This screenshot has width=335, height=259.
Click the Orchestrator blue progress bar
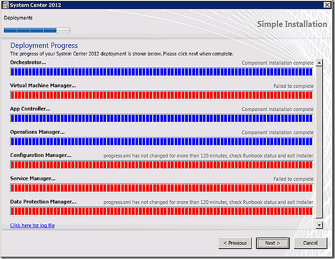click(161, 72)
